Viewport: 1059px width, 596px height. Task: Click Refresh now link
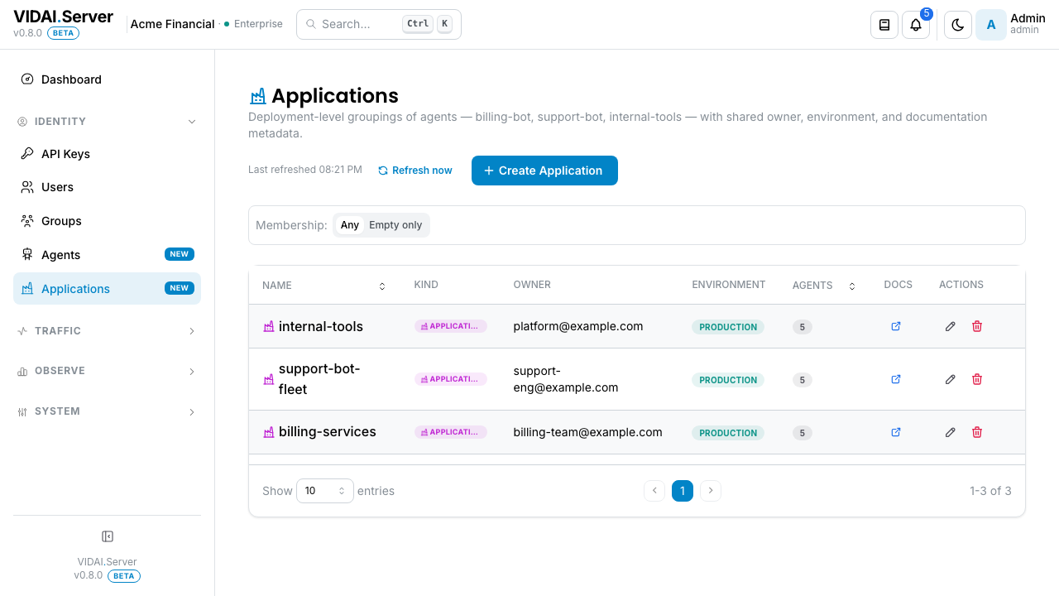pyautogui.click(x=415, y=171)
